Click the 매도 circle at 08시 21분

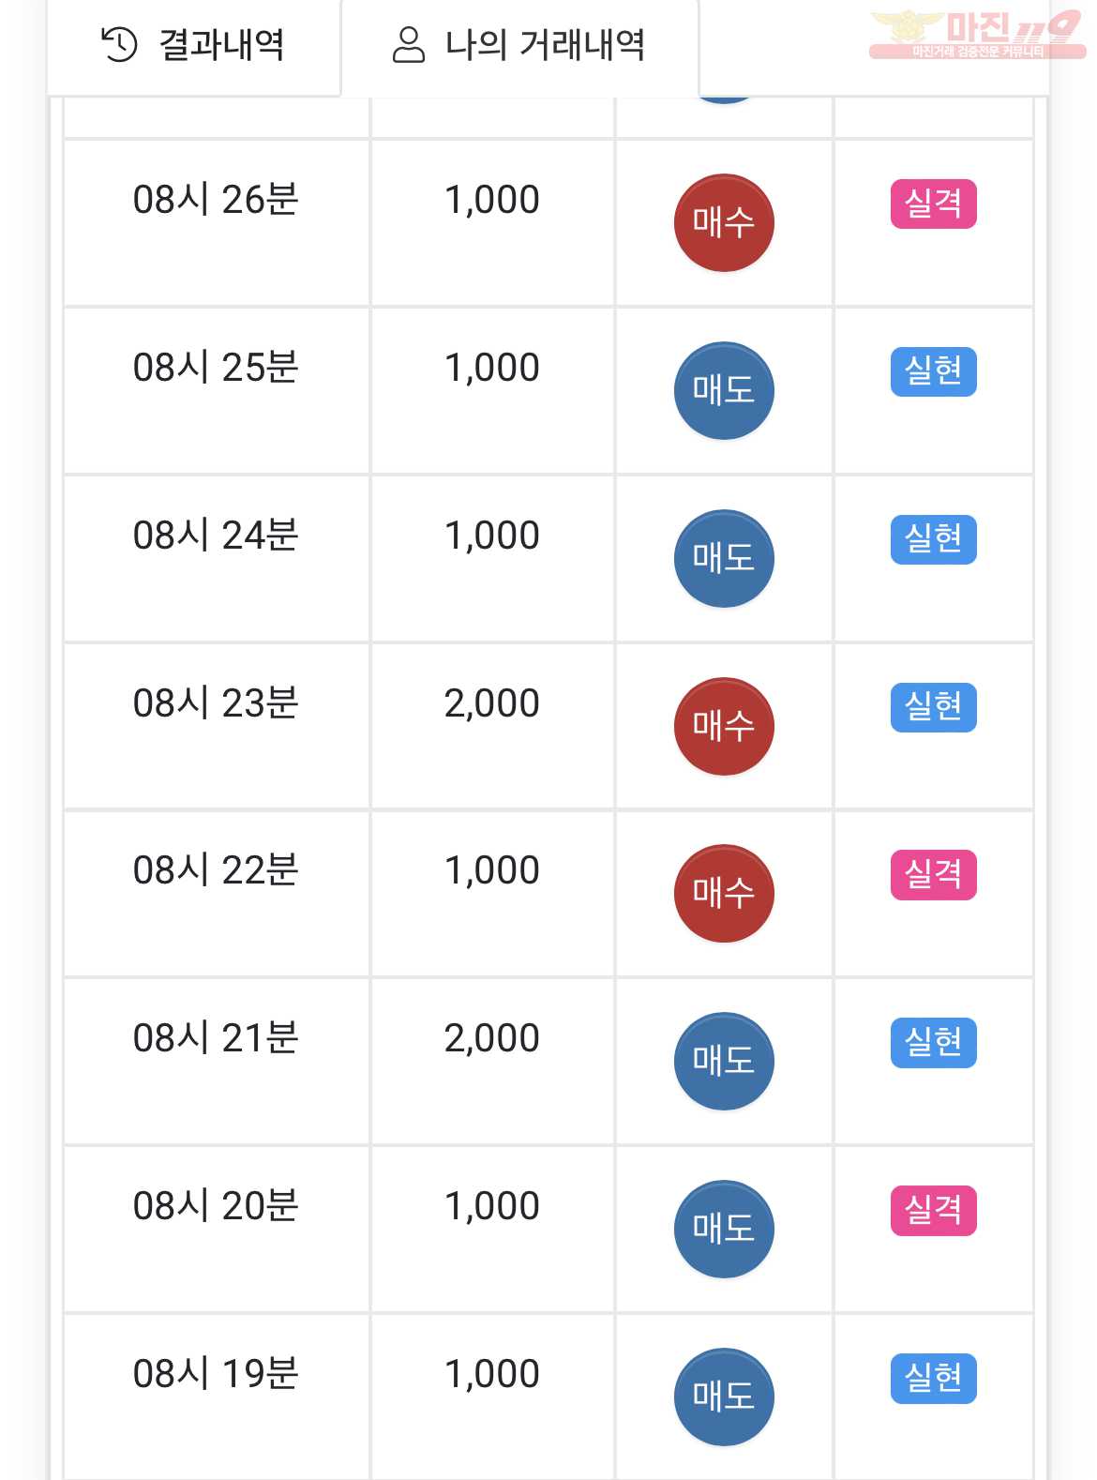[724, 1061]
